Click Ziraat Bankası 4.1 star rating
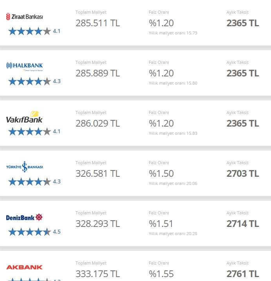Screen dimensions: 271x281 pyautogui.click(x=34, y=31)
